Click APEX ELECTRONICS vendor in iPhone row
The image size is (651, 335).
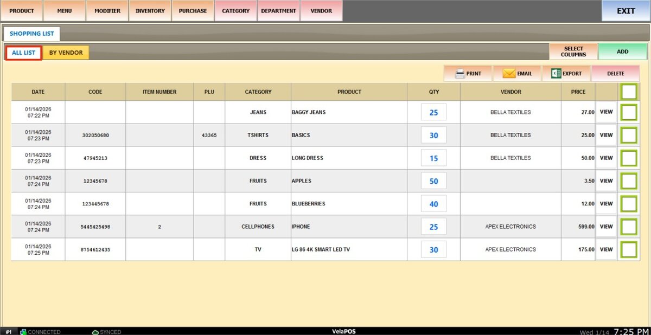click(x=510, y=227)
